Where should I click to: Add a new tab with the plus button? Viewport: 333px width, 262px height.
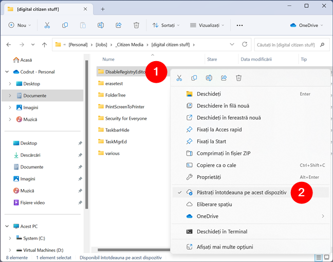click(103, 9)
